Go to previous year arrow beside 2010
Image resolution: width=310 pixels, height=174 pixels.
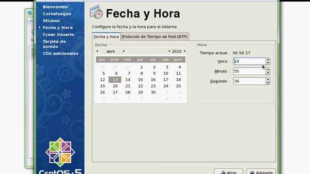[x=169, y=51]
